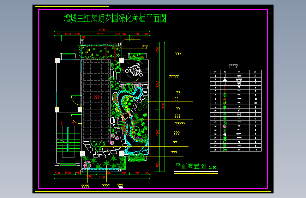Click the ????? heading above the legend table

233,66
